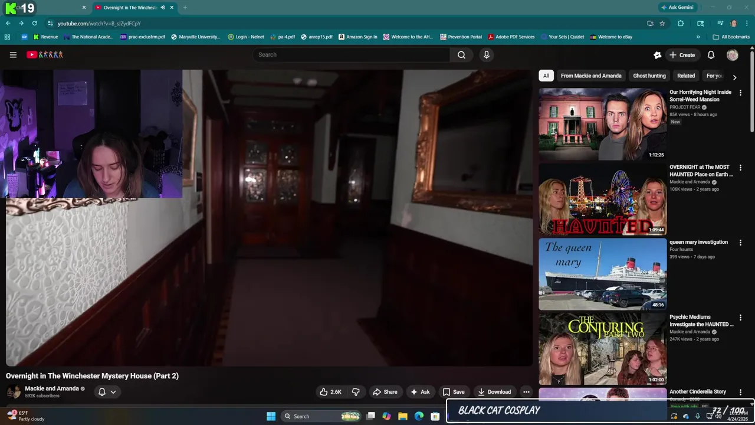The height and width of the screenshot is (425, 755).
Task: Save the video to a playlist
Action: click(454, 392)
